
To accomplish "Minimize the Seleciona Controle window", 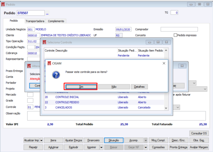I will click(150, 42).
